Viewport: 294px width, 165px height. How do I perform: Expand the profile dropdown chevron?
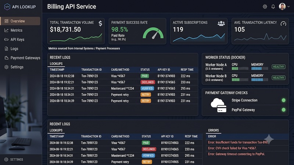(288, 7)
